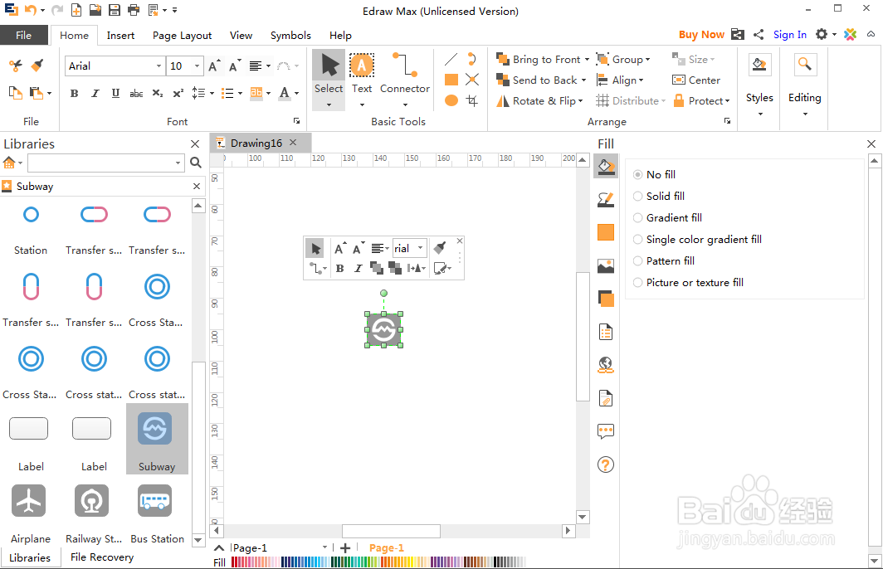
Task: Switch to the Insert ribbon tab
Action: [x=120, y=36]
